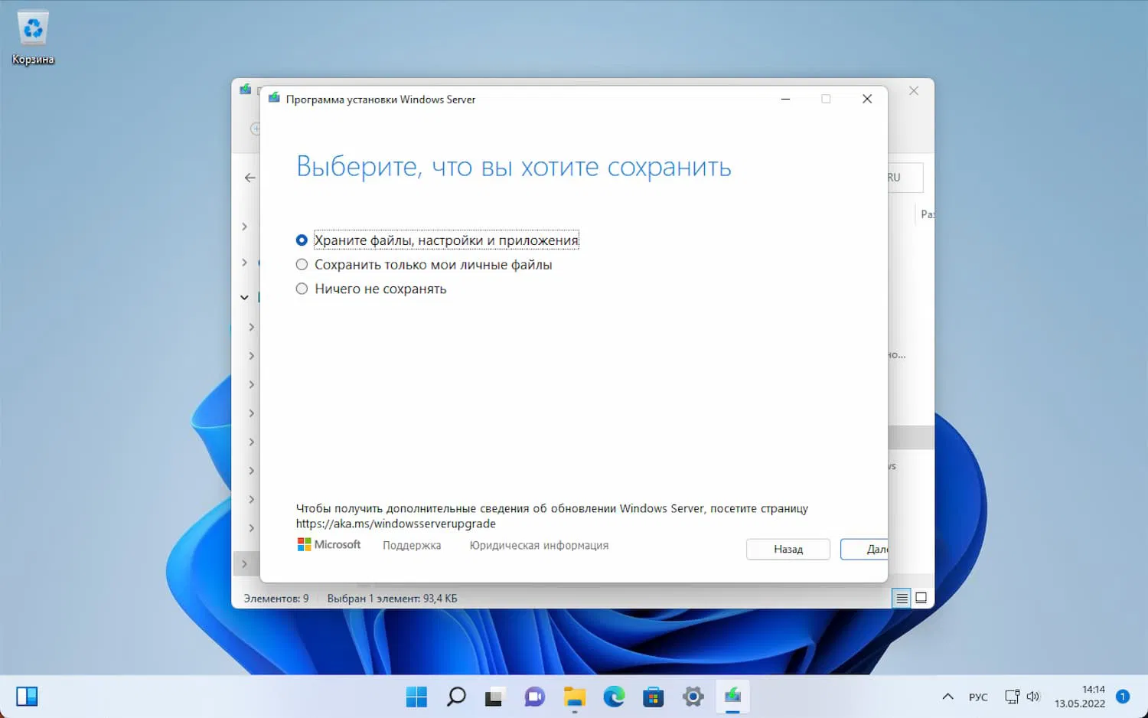Click the Назад button
Screen dimensions: 1148x718
click(x=788, y=550)
